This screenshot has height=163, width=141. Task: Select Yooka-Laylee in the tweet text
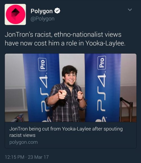[x=105, y=43]
